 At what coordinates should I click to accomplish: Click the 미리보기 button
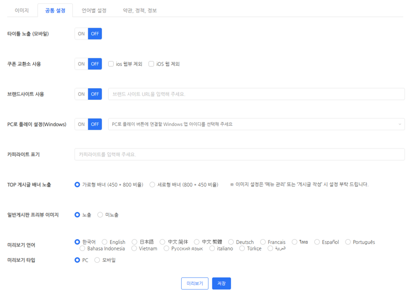pos(195,283)
